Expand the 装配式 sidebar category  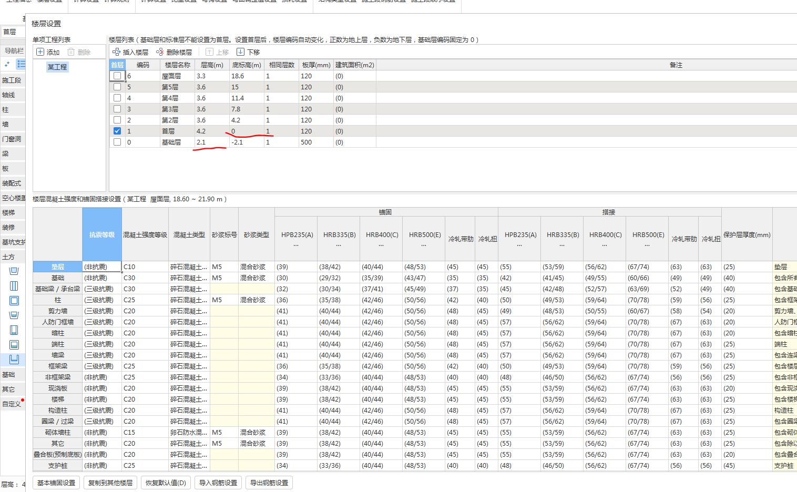(13, 183)
